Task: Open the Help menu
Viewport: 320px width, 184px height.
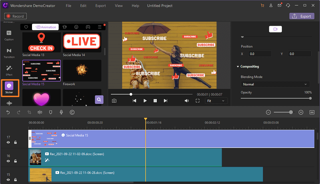Action: tap(135, 6)
